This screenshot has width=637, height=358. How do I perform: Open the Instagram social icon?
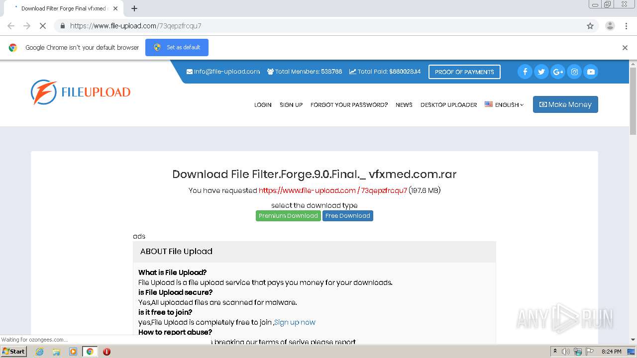[x=574, y=72]
